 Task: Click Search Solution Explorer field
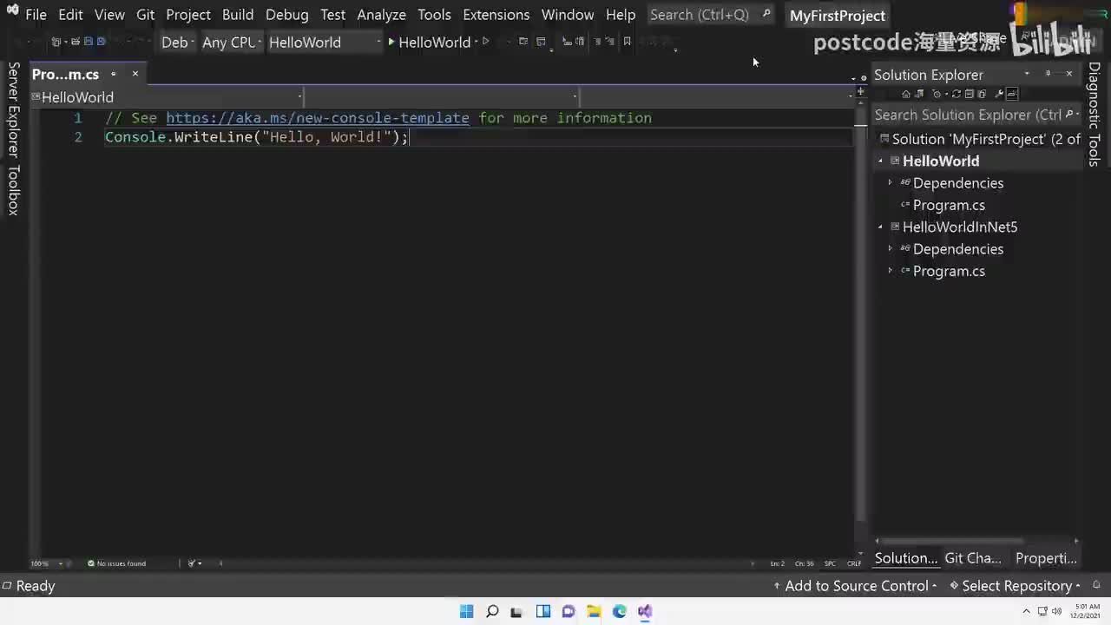(x=976, y=115)
